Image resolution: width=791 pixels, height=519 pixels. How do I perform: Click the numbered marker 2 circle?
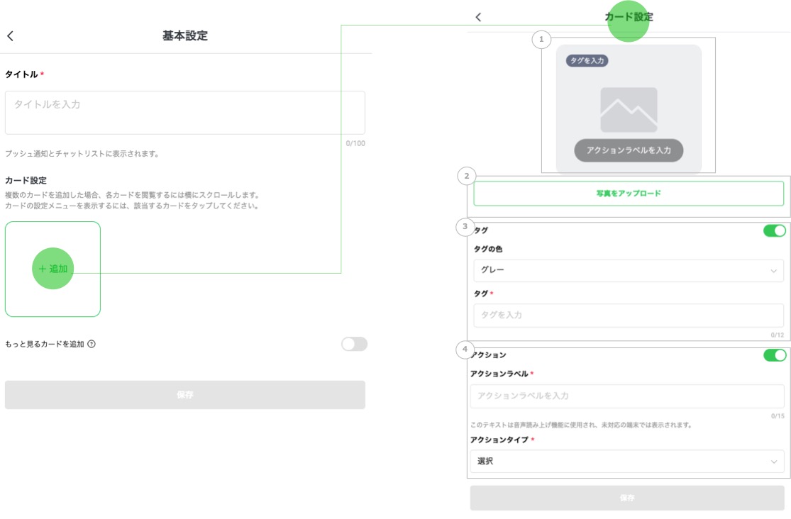466,176
